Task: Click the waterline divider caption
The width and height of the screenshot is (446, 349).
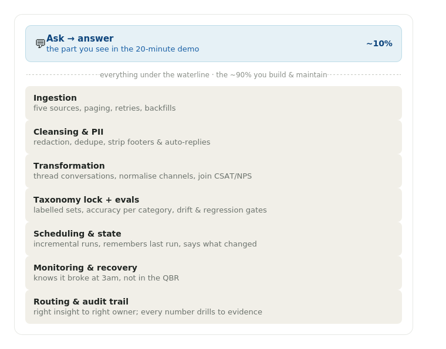Action: coord(214,75)
